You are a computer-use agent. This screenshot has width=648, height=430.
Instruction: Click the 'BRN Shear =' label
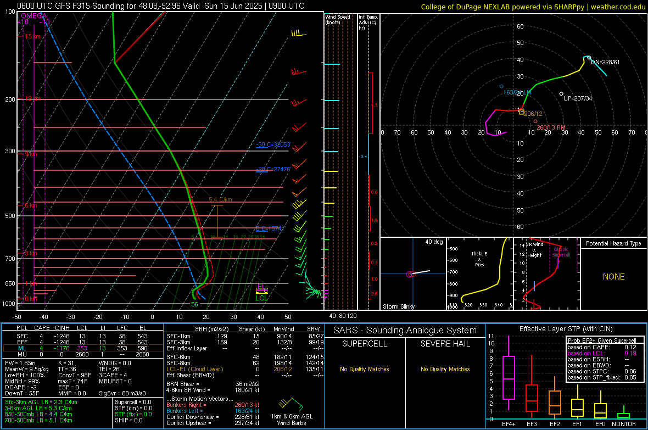[x=183, y=384]
